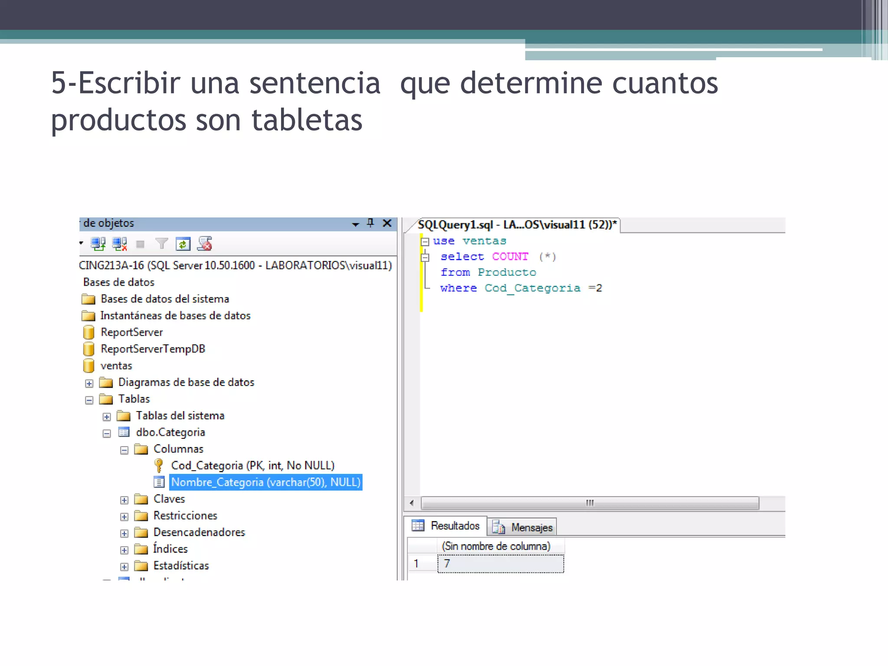The image size is (888, 666).
Task: Click the Refresh icon in Object Explorer
Action: click(183, 244)
